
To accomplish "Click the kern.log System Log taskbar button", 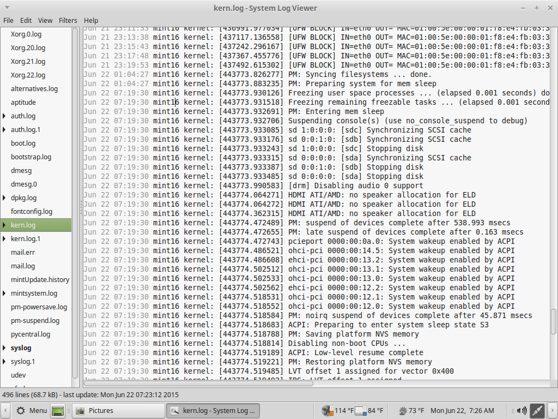I will point(213,410).
